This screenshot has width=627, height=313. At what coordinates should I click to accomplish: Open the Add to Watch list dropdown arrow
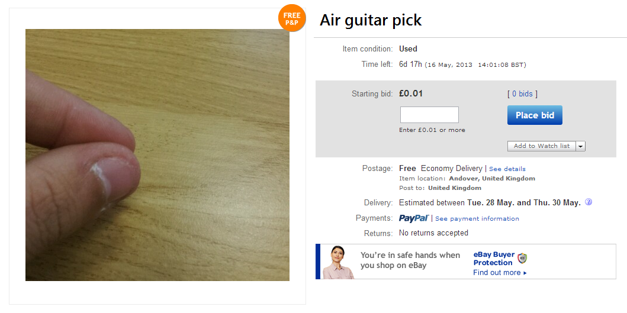(x=581, y=146)
